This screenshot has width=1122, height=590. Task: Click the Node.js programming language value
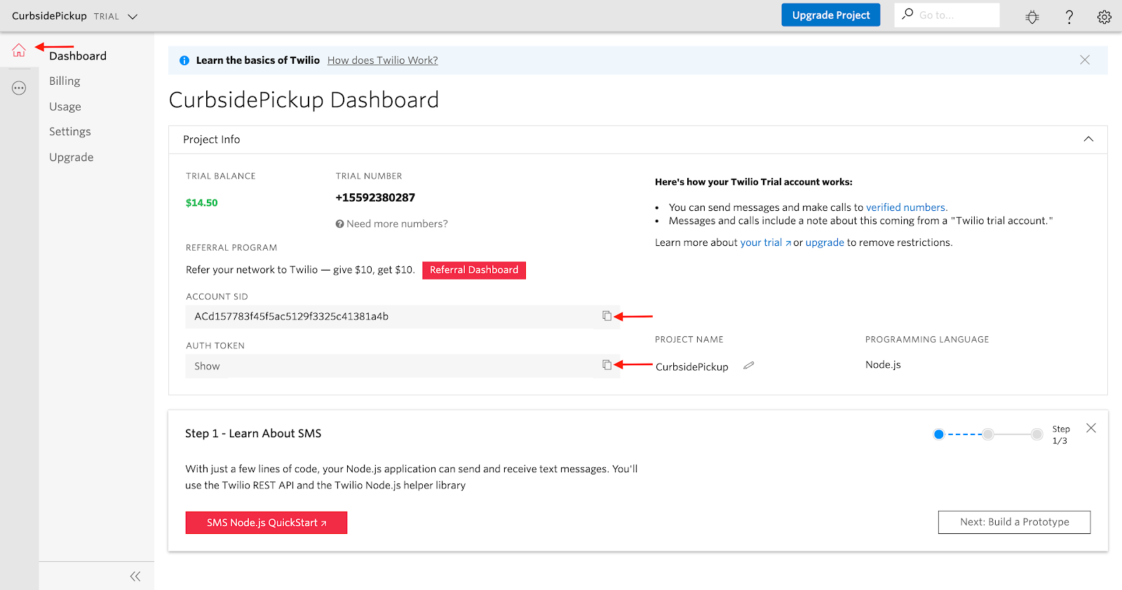[883, 365]
